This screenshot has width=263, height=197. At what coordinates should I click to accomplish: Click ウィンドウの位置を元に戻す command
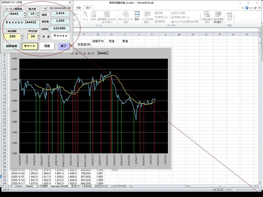click(x=185, y=22)
